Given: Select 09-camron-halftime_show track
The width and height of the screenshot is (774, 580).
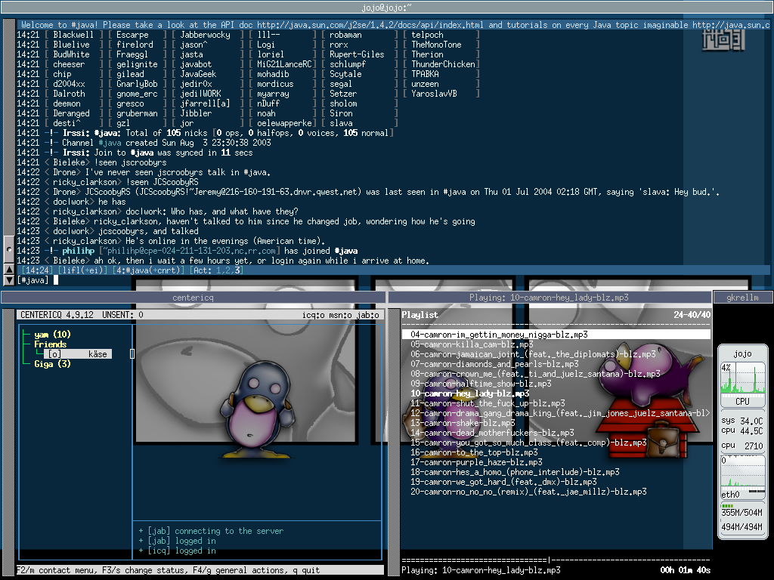Looking at the screenshot, I should click(x=481, y=384).
